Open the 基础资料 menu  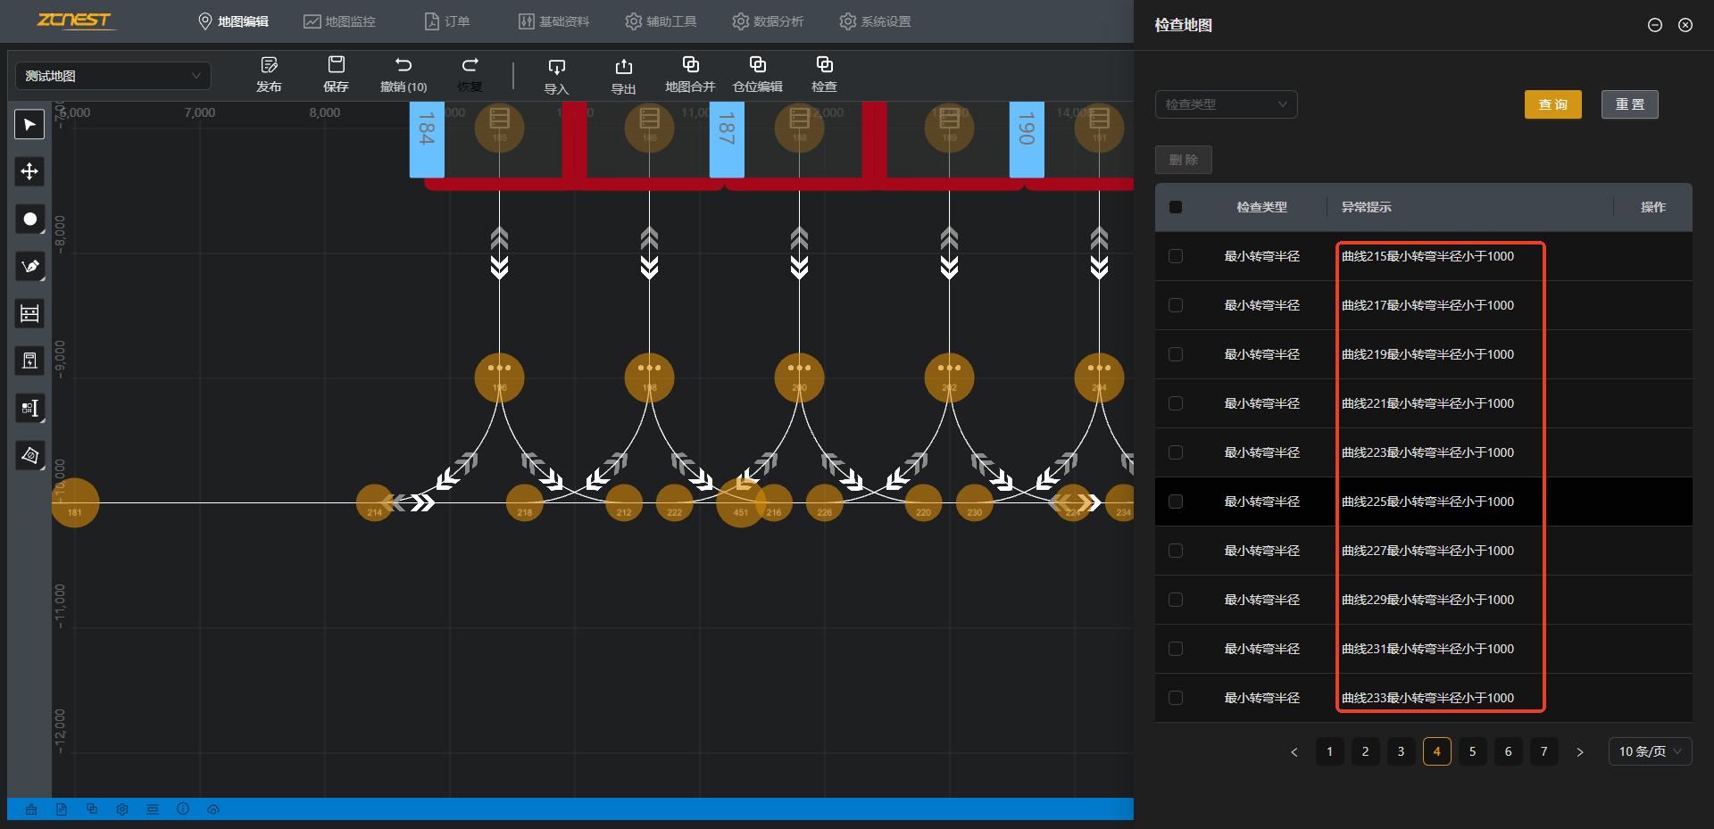coord(553,21)
